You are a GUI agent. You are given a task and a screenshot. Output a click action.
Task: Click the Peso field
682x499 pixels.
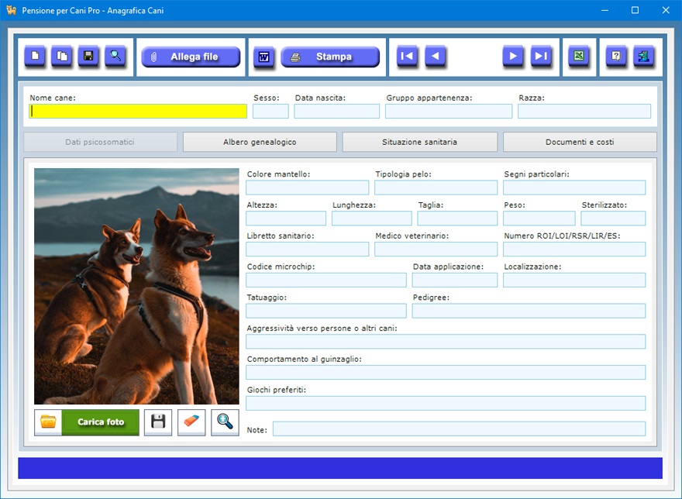[x=539, y=219]
